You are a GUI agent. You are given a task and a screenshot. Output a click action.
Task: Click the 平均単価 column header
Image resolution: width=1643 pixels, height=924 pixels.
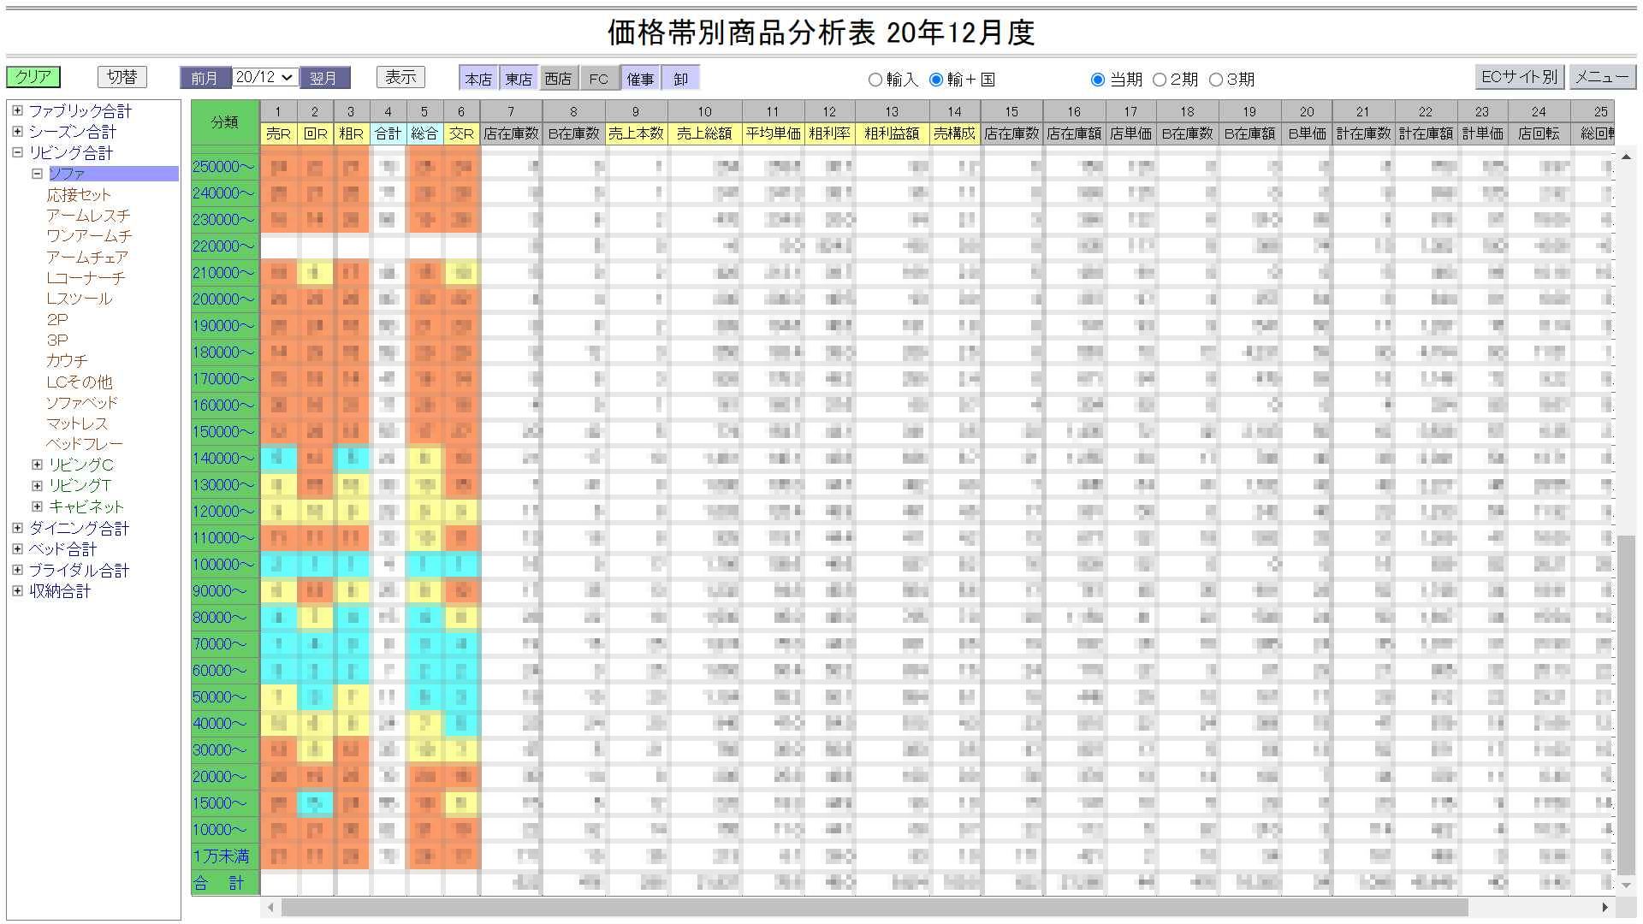[773, 133]
